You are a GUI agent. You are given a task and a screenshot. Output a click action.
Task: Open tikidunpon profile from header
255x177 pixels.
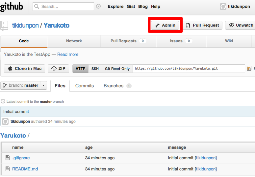(x=239, y=7)
